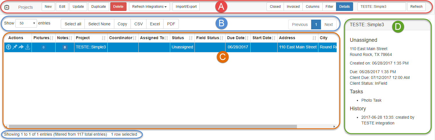The height and width of the screenshot is (140, 435).
Task: Click the Client Due: 07/12/2017 line
Action: click(x=380, y=77)
